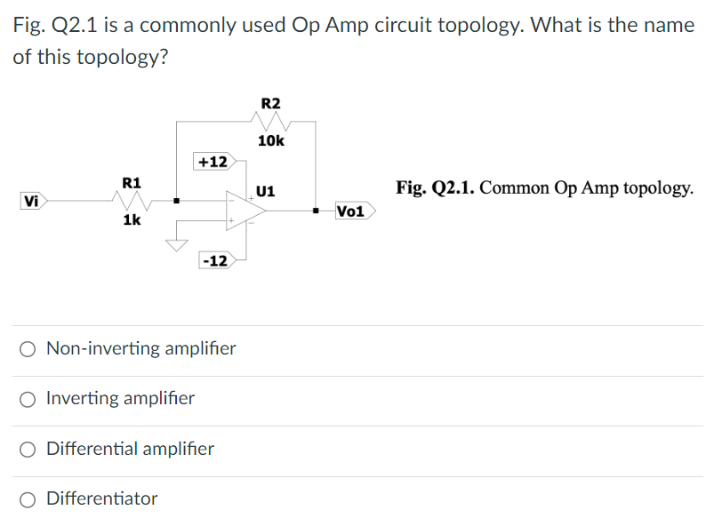Click the junction node at the output
The width and height of the screenshot is (722, 526).
point(315,210)
